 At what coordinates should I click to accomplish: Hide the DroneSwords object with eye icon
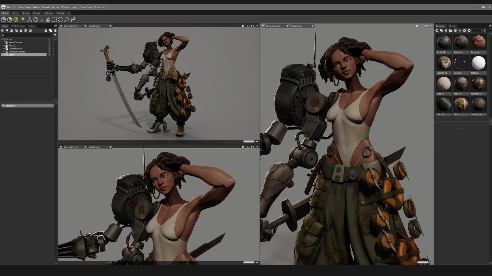[x=53, y=49]
